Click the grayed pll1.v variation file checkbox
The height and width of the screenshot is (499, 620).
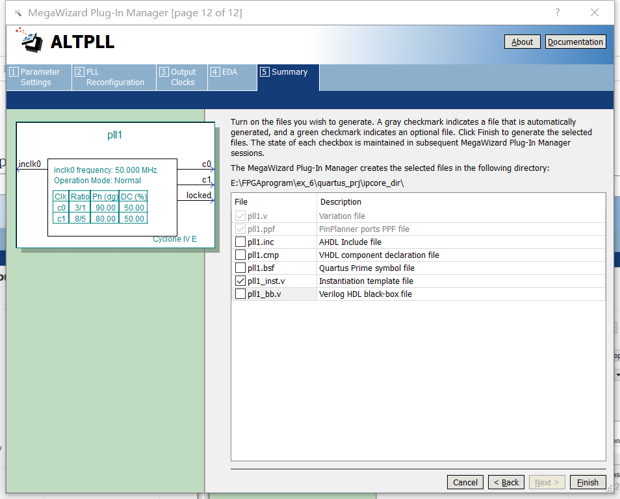click(x=240, y=216)
